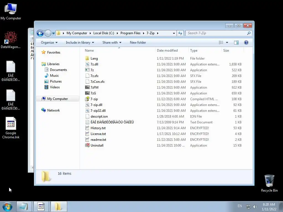Select Network in navigation pane

click(x=53, y=110)
